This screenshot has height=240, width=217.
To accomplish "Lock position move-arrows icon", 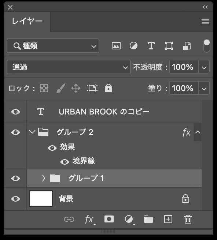I will 76,88.
